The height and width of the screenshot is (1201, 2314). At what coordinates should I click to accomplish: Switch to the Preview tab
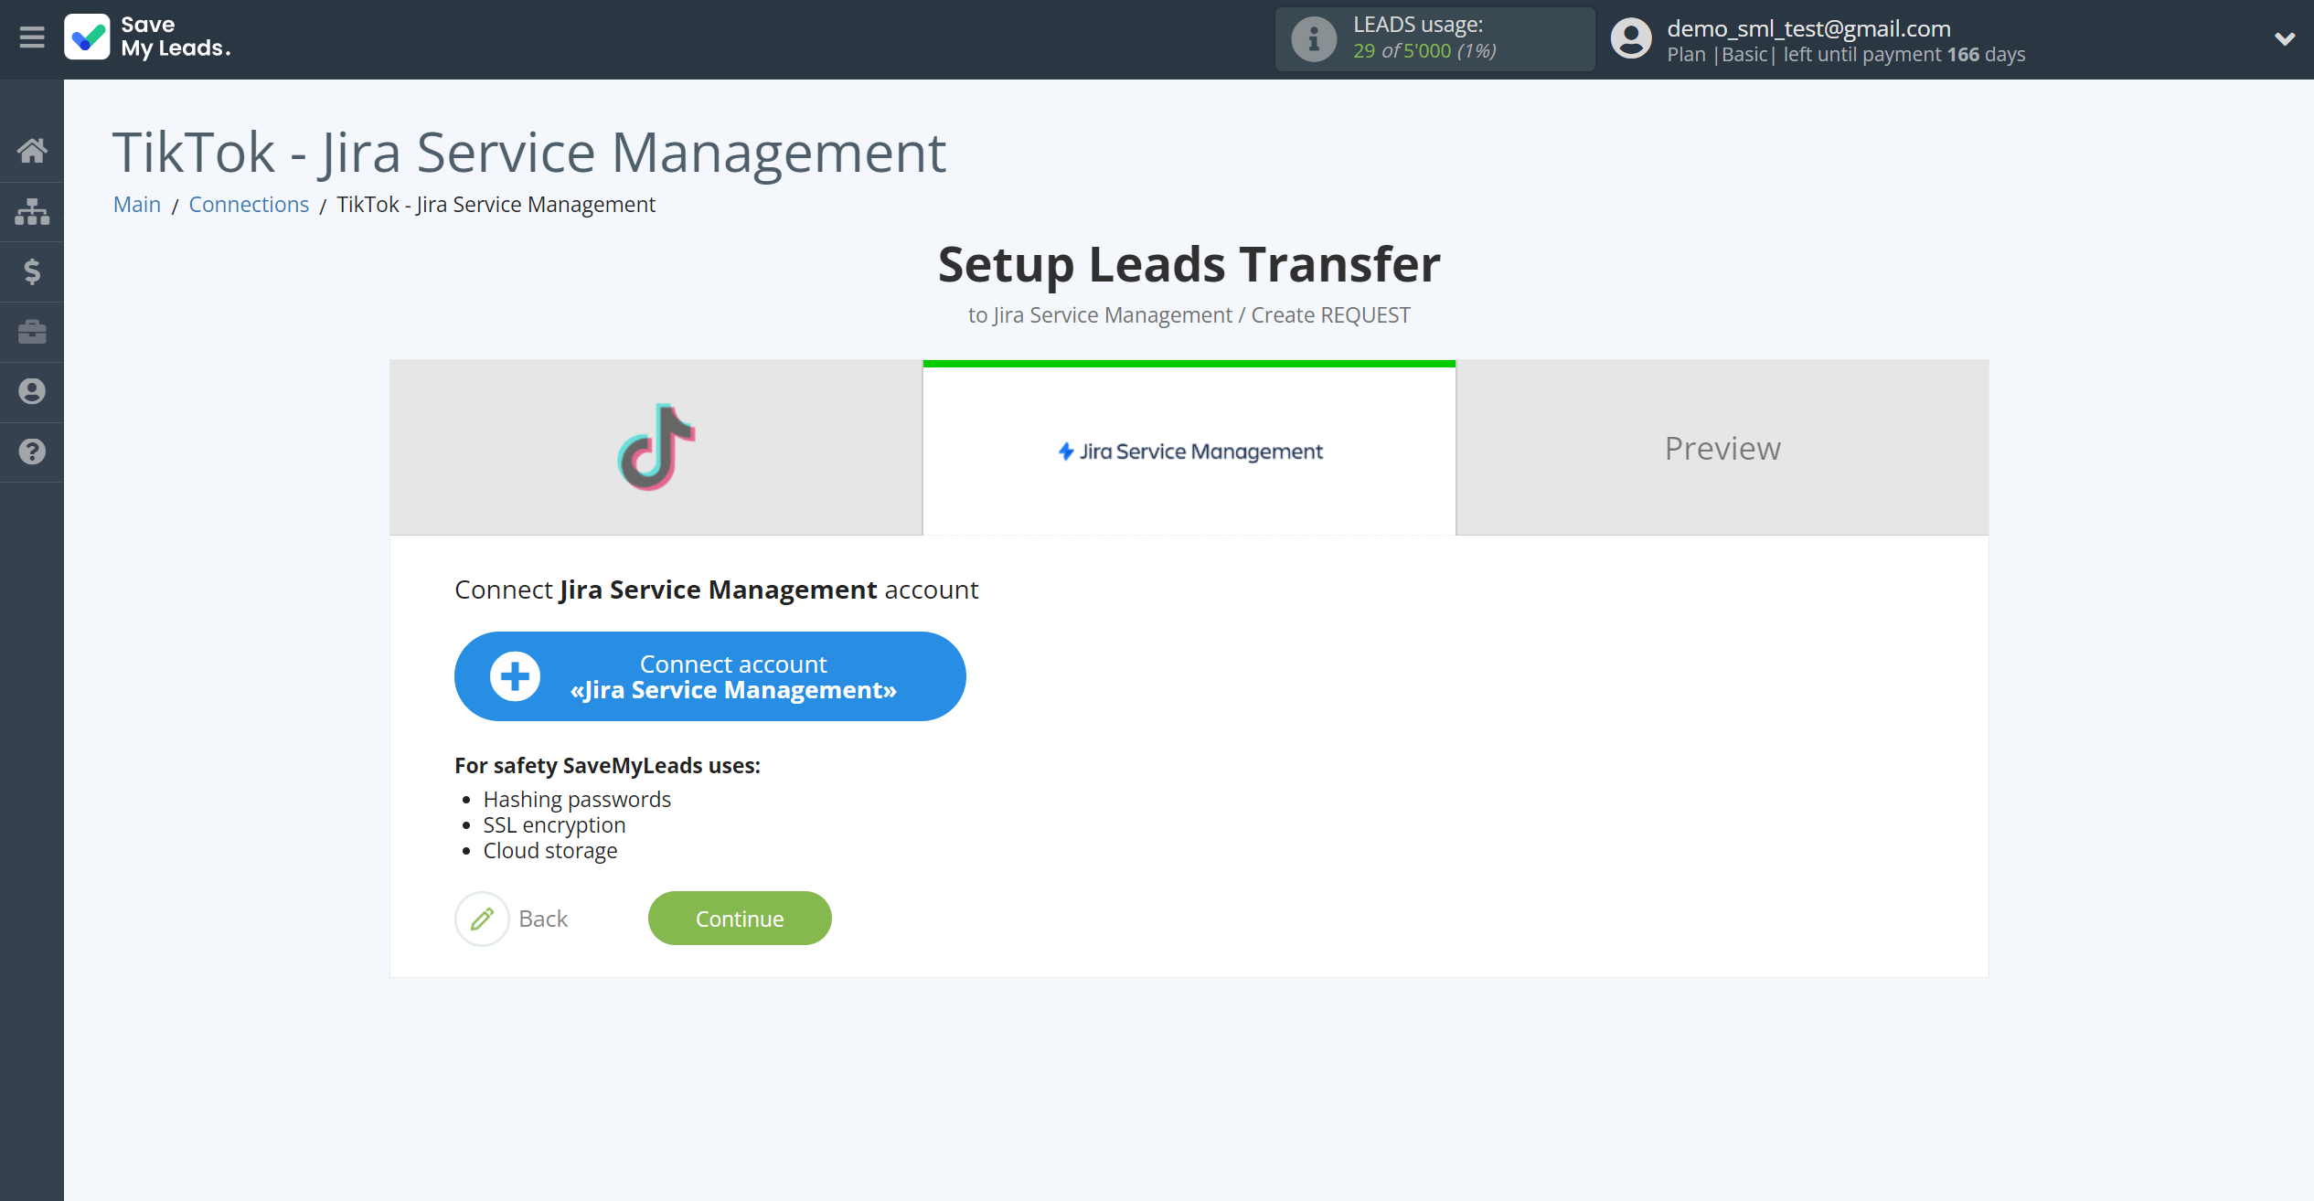(x=1722, y=448)
